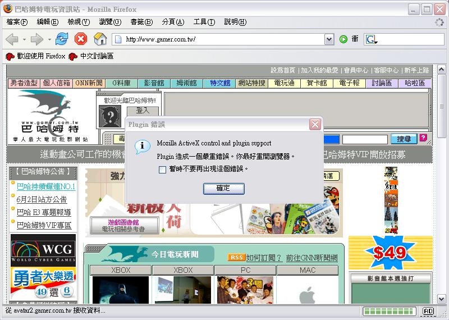Select the 特文館 site tab

[x=219, y=83]
